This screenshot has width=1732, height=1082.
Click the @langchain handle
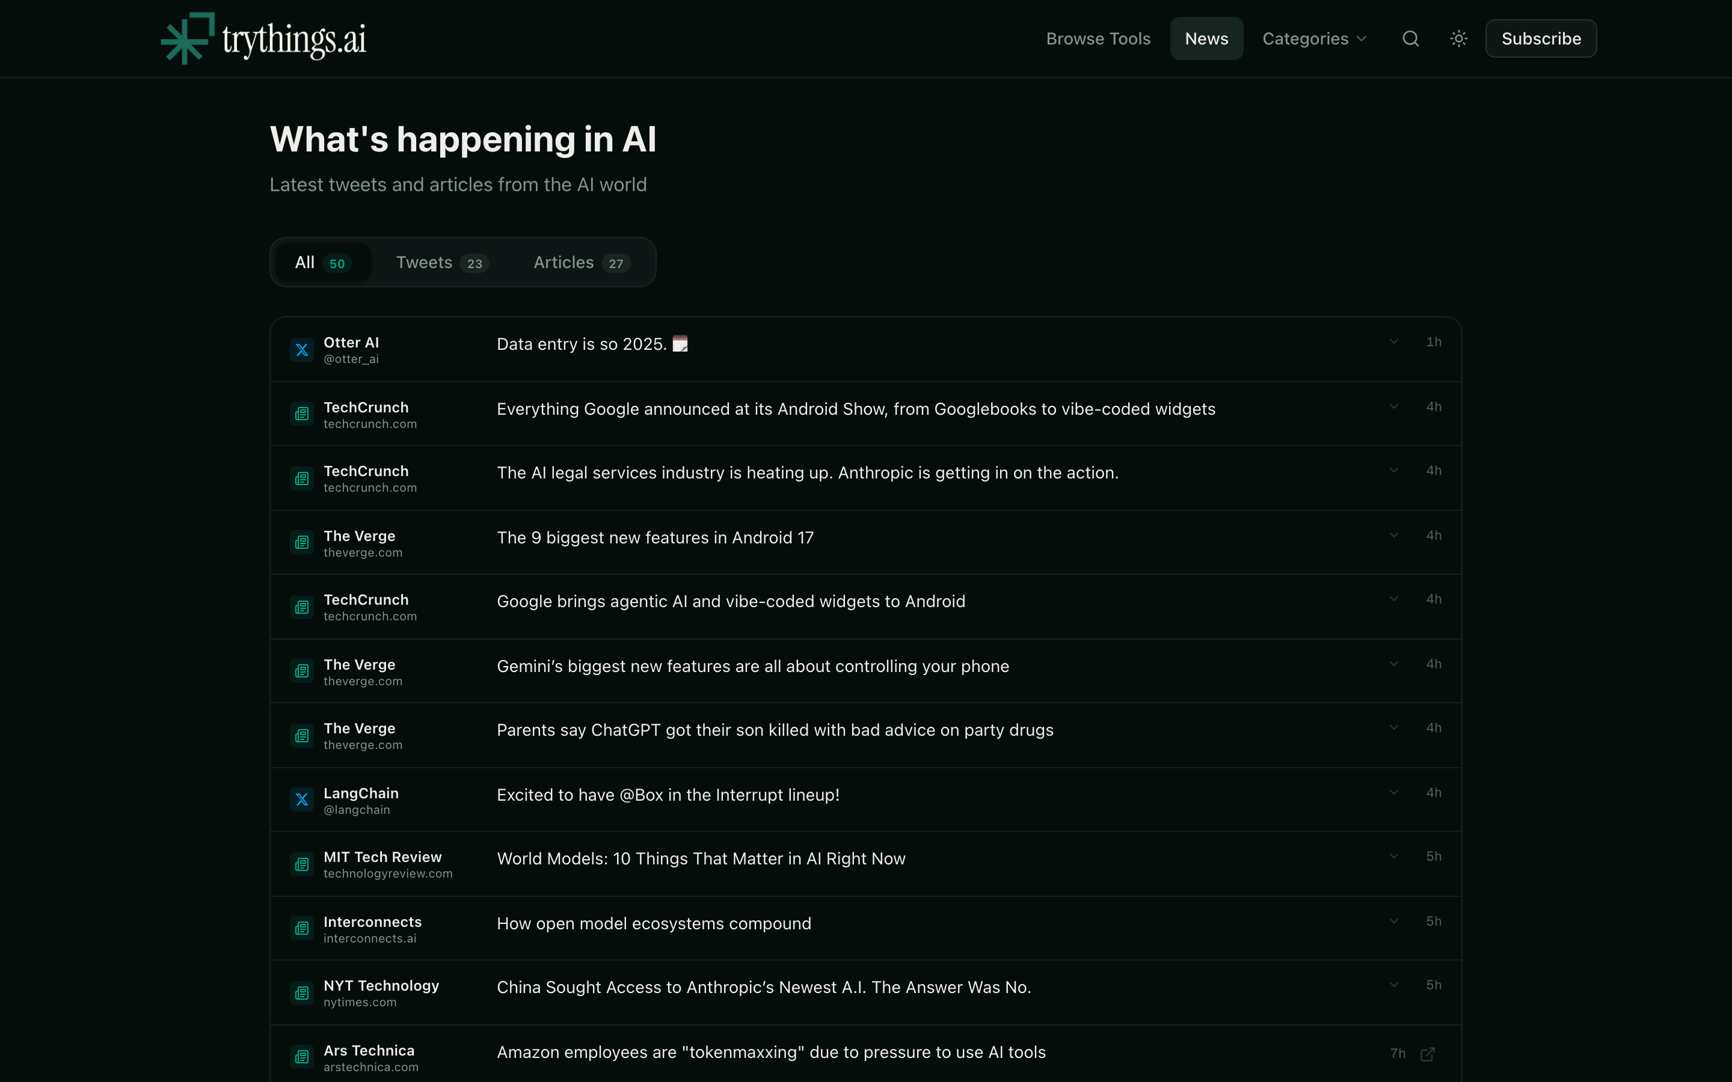357,810
